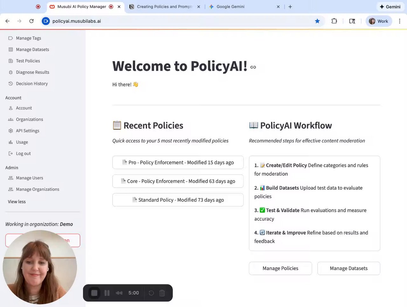Image resolution: width=407 pixels, height=307 pixels.
Task: Open Organizations page
Action: tap(29, 119)
